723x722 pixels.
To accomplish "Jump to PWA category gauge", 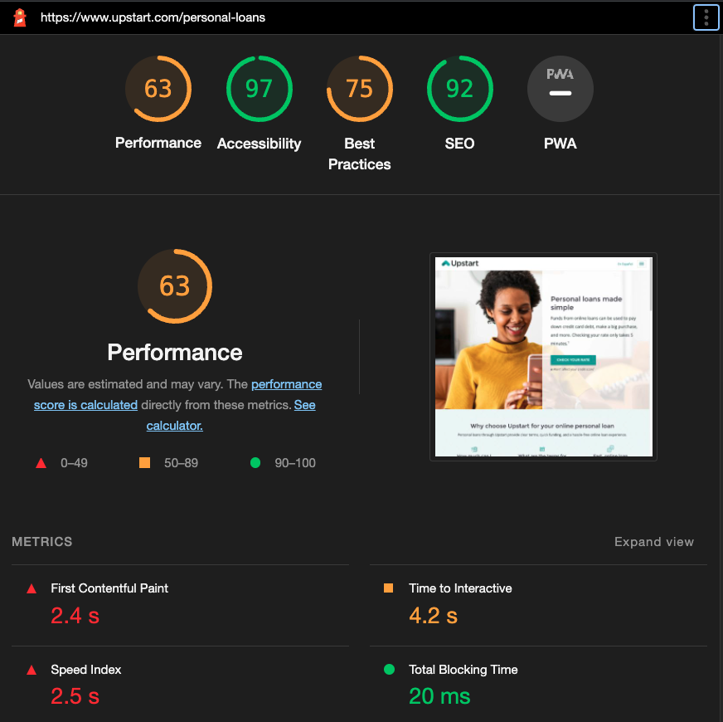I will point(560,89).
